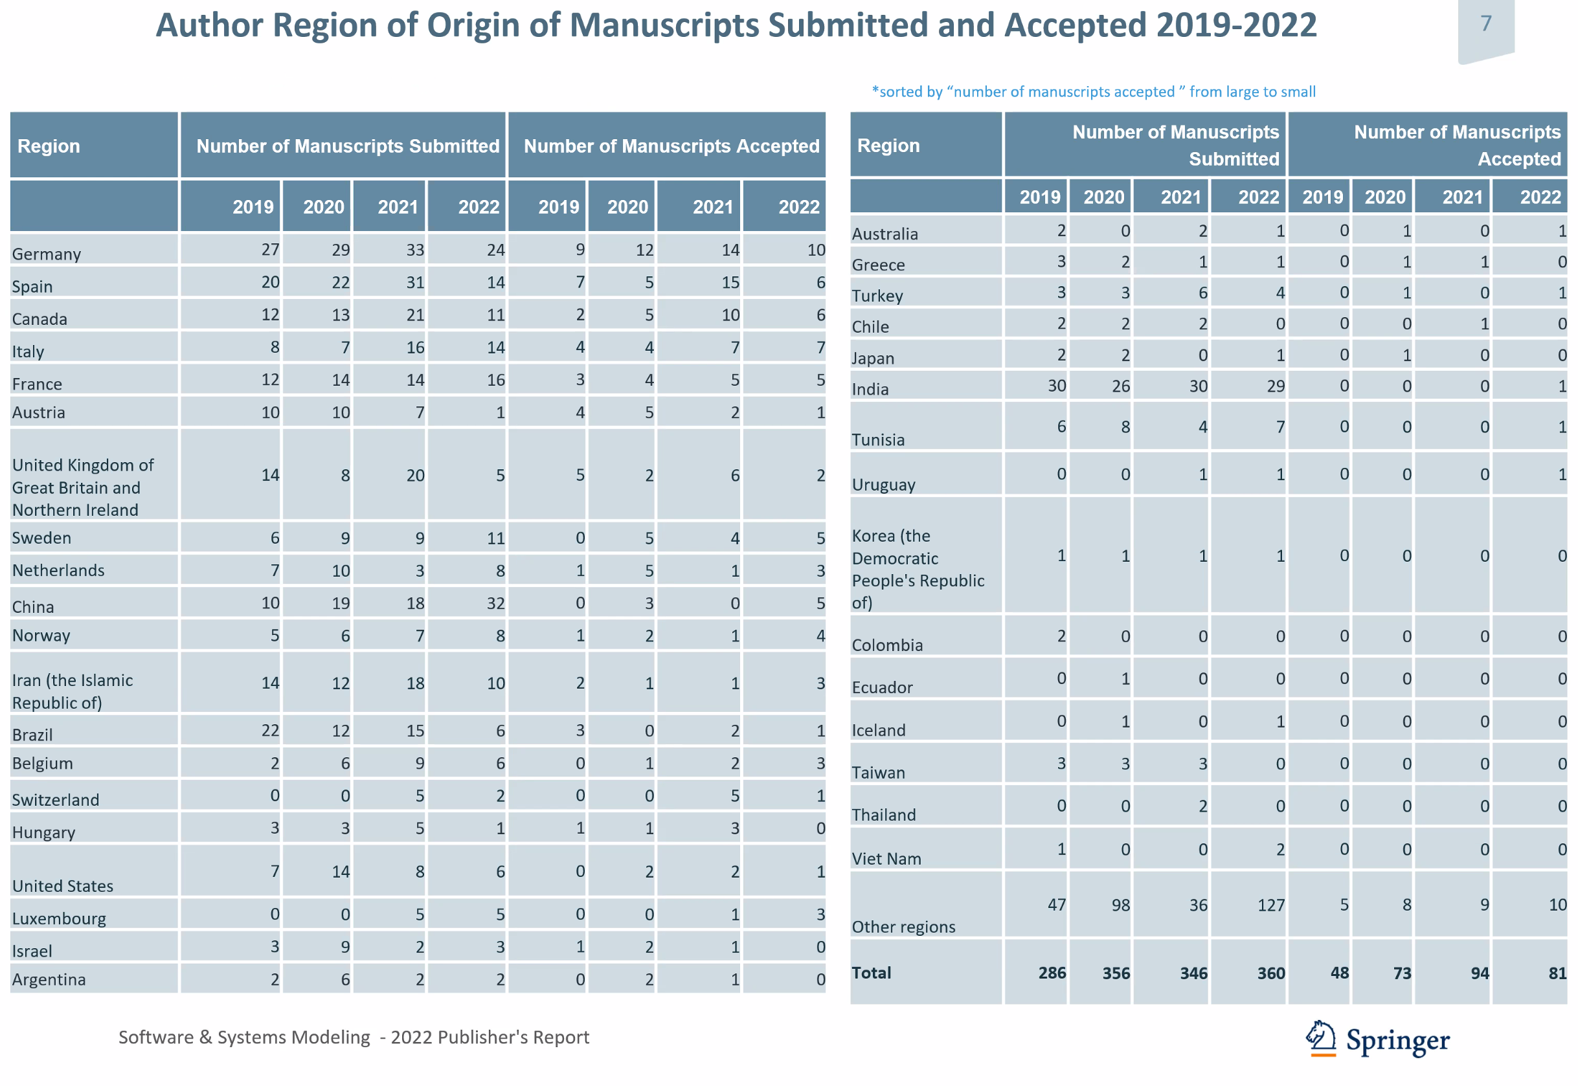Select the China region row label
The width and height of the screenshot is (1578, 1086).
pos(94,603)
